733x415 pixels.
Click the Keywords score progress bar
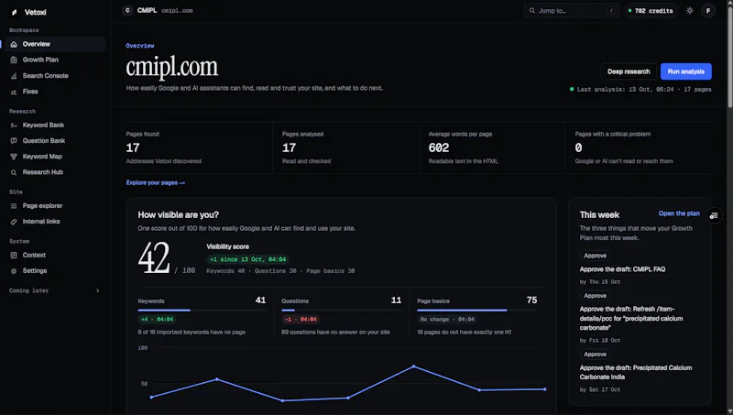[x=202, y=310]
